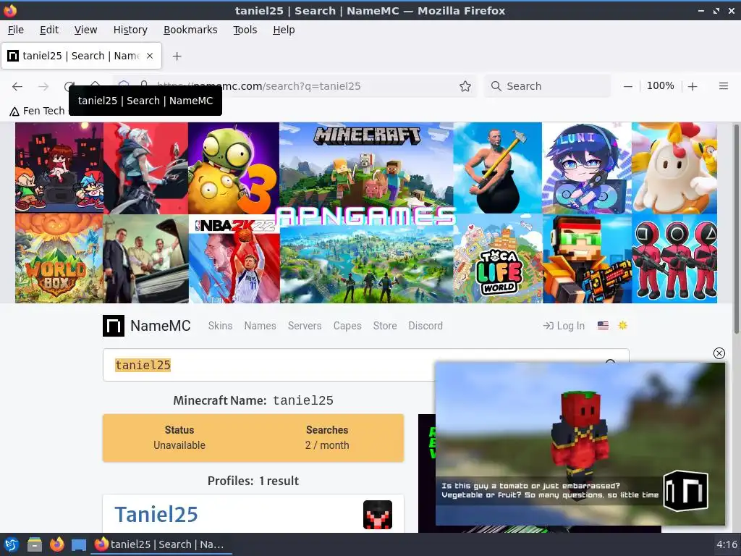
Task: Launch Firefox from the taskbar icon
Action: pos(56,544)
